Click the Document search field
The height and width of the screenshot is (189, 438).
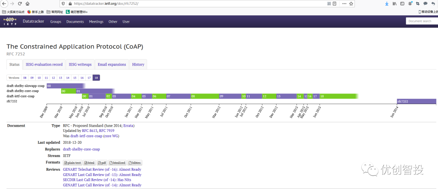pyautogui.click(x=421, y=21)
